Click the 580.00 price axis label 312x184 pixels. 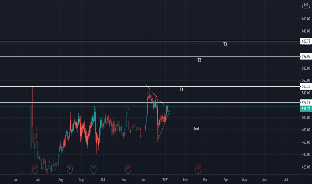306,68
